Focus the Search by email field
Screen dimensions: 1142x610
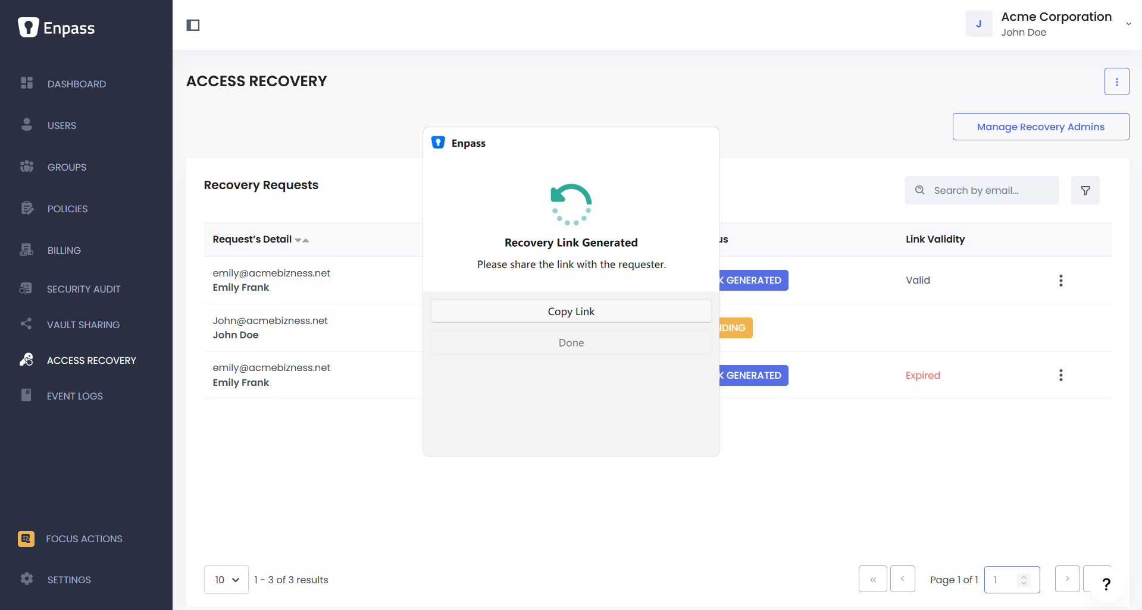coord(981,190)
